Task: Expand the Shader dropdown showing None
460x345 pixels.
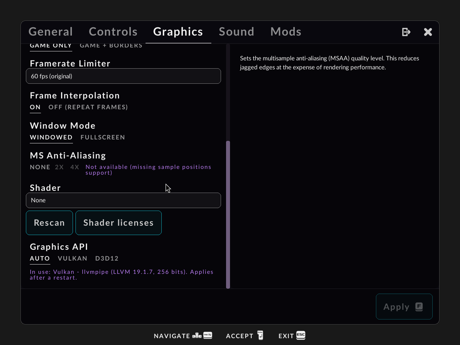Action: pyautogui.click(x=123, y=201)
